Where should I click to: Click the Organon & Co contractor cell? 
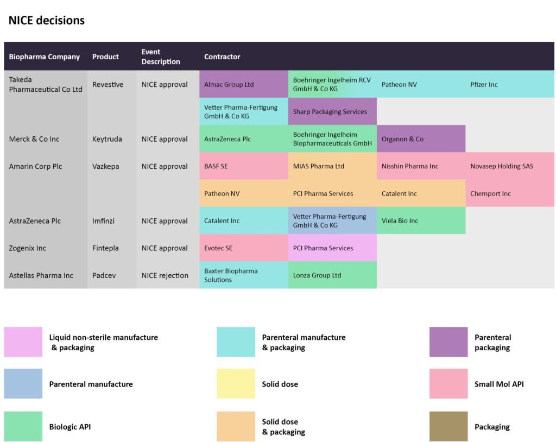(x=420, y=138)
